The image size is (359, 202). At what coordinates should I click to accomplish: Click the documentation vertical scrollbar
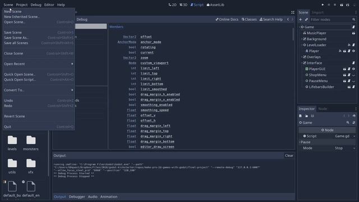[x=293, y=34]
